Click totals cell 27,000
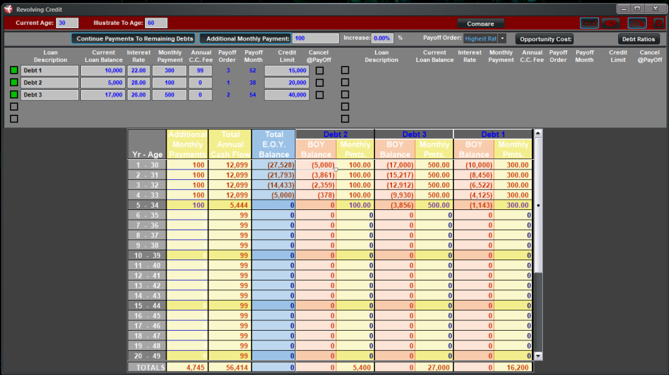 (x=434, y=367)
